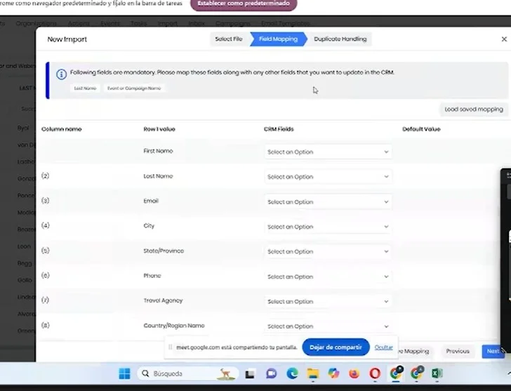Click Dejar de compartir to stop sharing
Image resolution: width=511 pixels, height=391 pixels.
click(x=336, y=347)
